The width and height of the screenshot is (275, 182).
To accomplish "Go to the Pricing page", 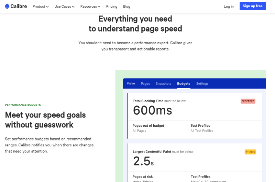I will pos(111,7).
